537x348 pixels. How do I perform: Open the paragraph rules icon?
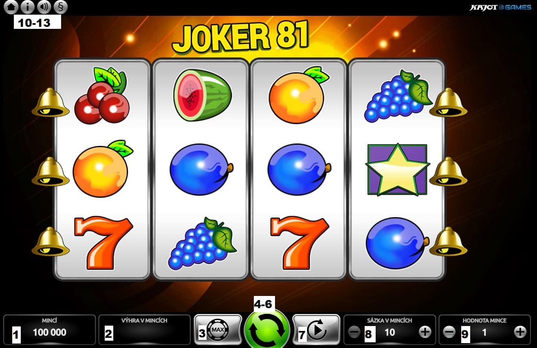pyautogui.click(x=60, y=7)
